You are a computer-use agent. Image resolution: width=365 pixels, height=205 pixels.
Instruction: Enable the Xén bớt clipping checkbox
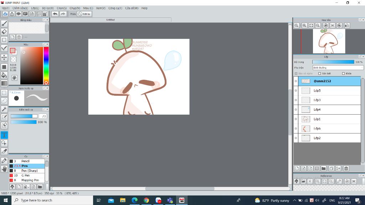[320, 73]
